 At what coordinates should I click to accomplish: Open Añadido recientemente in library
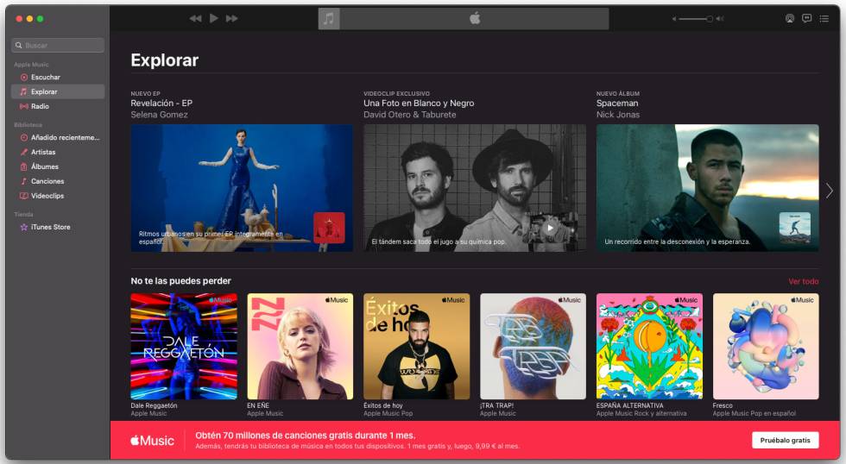point(58,137)
